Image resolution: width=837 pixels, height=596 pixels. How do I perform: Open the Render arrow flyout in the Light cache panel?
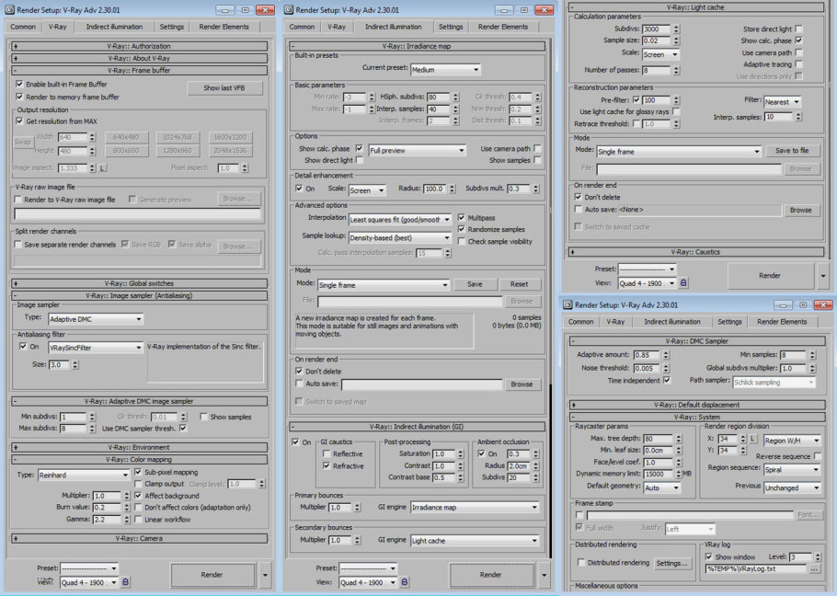(823, 275)
